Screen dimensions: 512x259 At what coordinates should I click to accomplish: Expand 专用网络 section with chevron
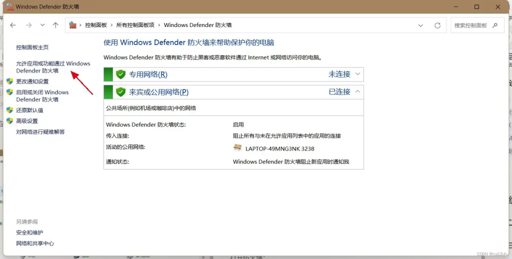tap(357, 74)
